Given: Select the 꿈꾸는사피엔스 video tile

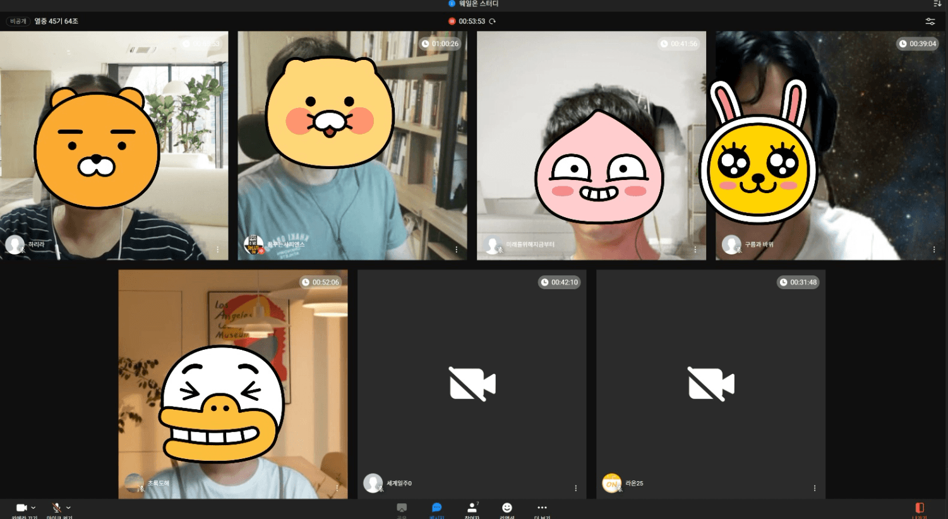Looking at the screenshot, I should click(x=352, y=146).
